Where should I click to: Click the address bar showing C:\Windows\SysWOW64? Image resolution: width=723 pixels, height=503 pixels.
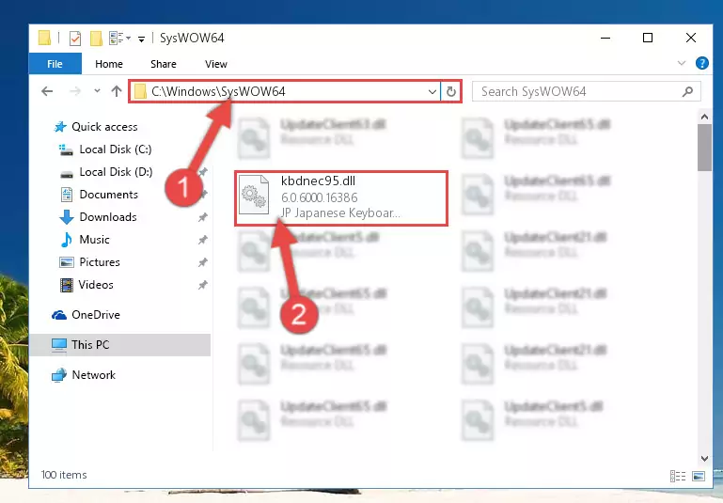click(x=285, y=91)
